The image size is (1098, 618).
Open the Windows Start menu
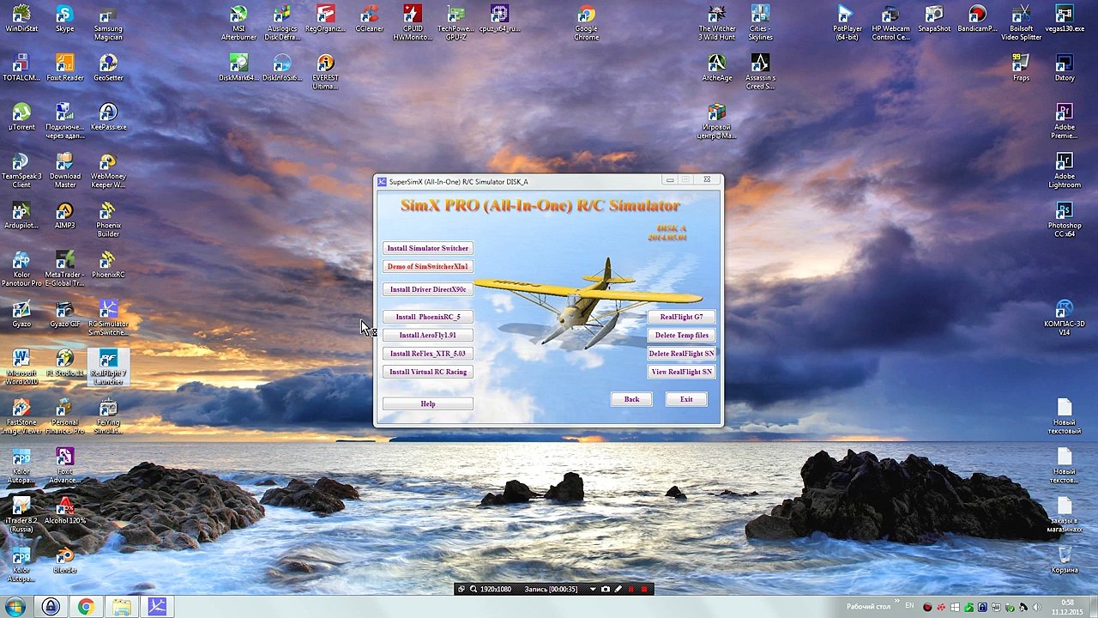point(15,607)
